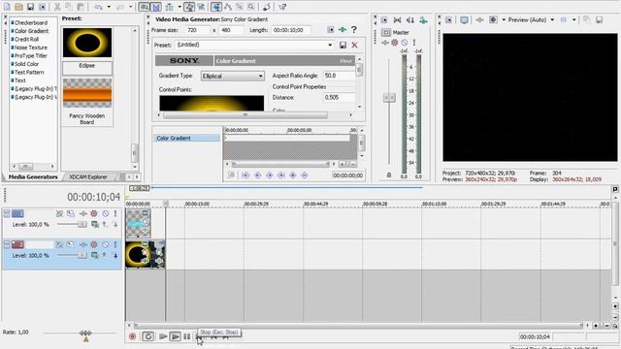Select Color Gradient generator in list
The height and width of the screenshot is (349, 621).
[x=31, y=31]
